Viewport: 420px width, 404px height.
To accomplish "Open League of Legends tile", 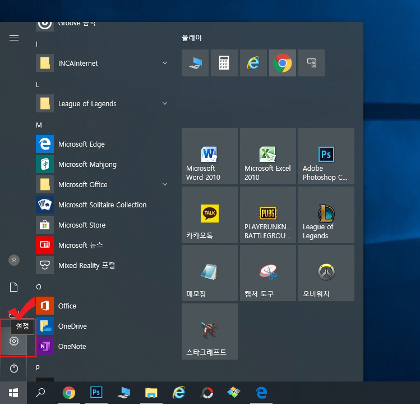I will (x=326, y=215).
